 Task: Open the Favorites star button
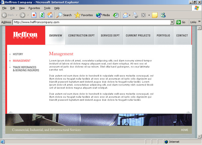click(84, 15)
